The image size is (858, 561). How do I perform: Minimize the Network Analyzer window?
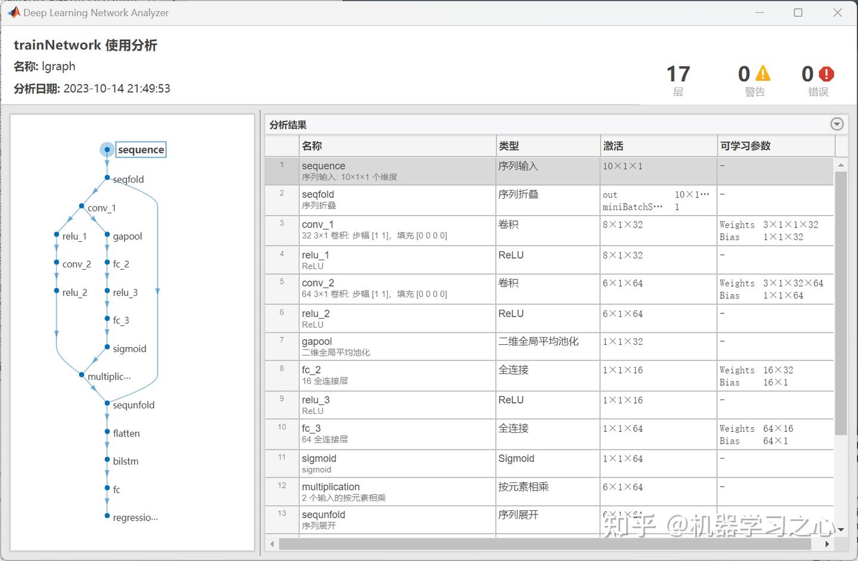[760, 13]
